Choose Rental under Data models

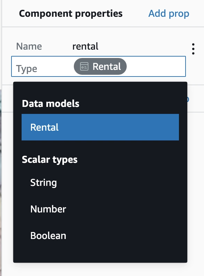pyautogui.click(x=100, y=127)
